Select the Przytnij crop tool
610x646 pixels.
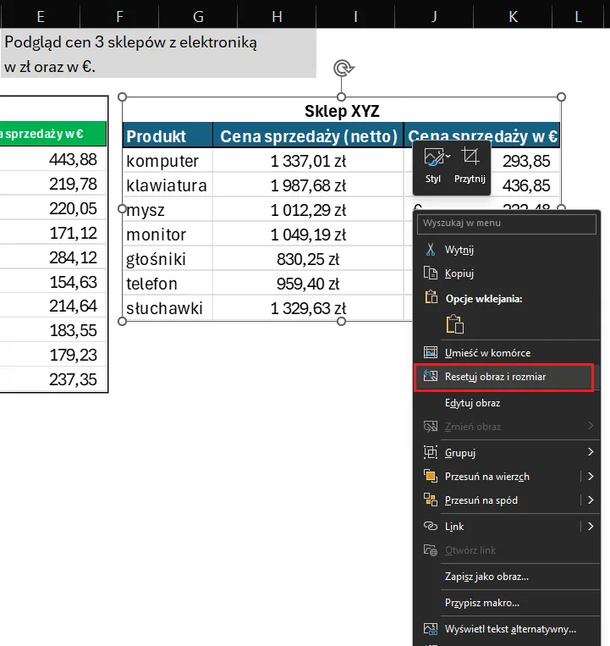[x=470, y=166]
